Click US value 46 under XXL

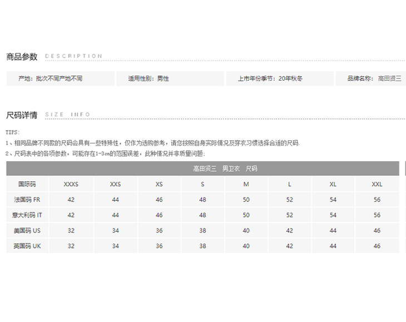click(377, 230)
